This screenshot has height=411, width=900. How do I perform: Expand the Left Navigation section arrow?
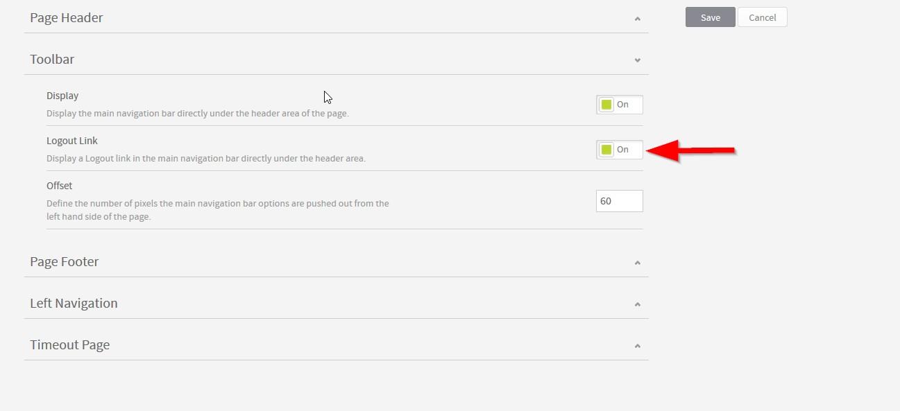[637, 304]
